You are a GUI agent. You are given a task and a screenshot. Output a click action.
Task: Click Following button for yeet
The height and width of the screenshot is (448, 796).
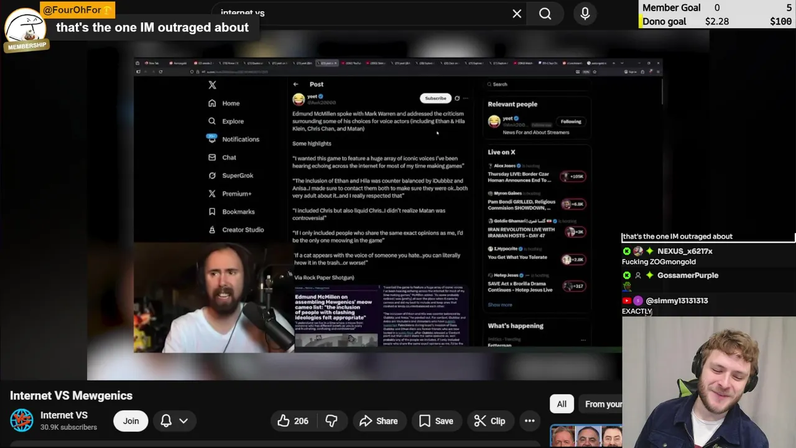click(570, 121)
